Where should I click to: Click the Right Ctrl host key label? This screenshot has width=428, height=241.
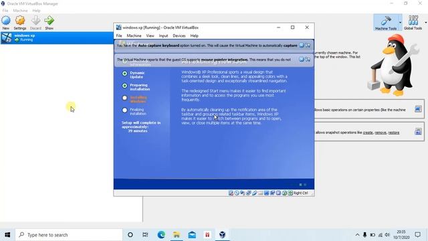point(300,193)
